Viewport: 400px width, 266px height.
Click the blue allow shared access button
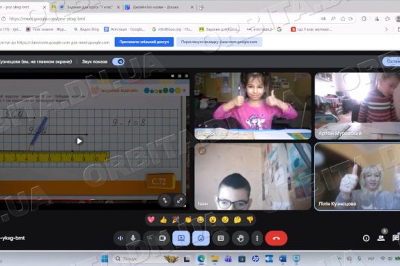click(144, 42)
